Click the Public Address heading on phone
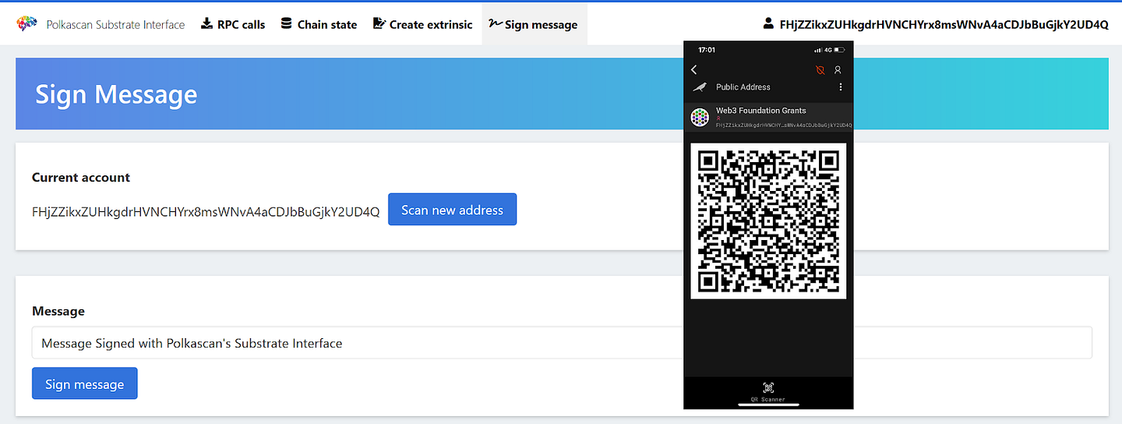Viewport: 1122px width, 424px height. click(743, 87)
